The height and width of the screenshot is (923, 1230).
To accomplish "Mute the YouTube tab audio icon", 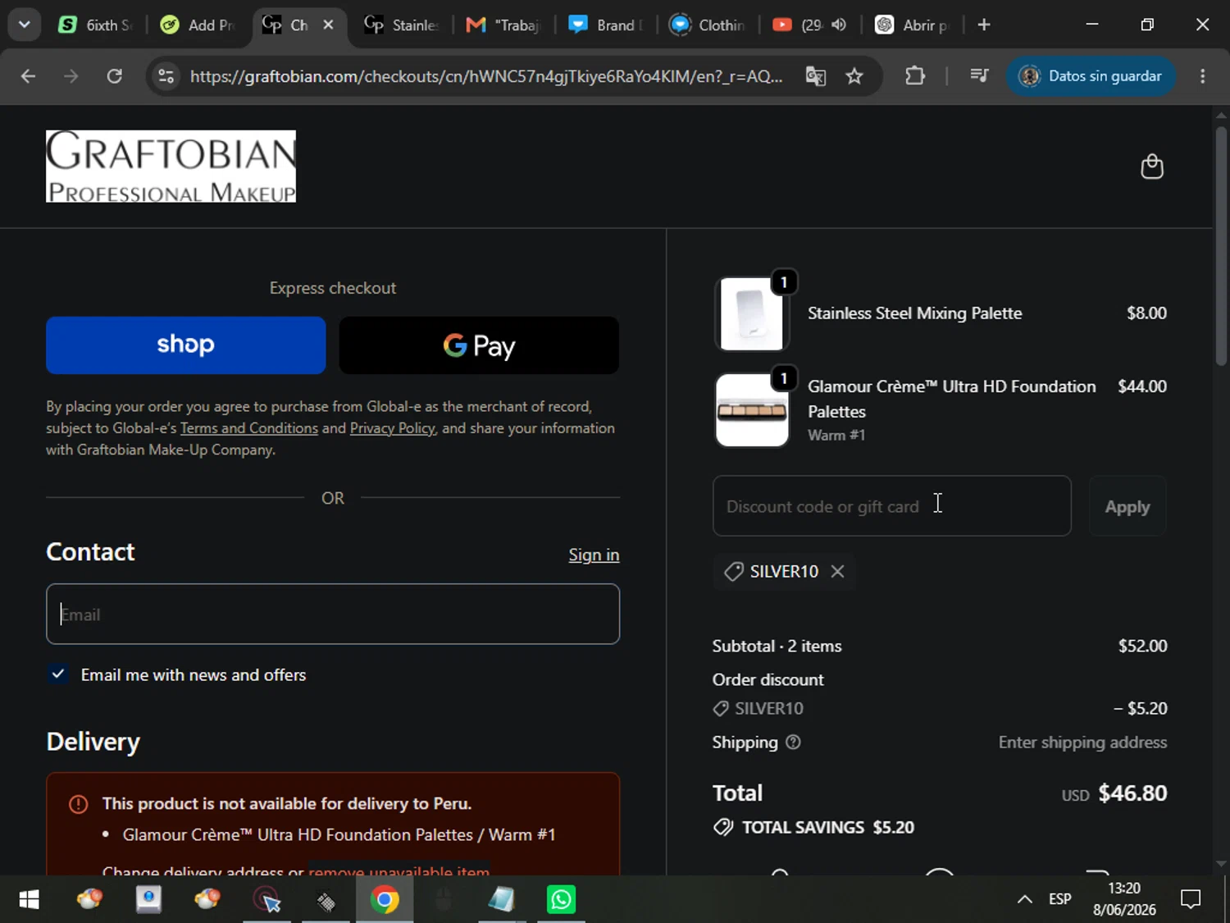I will [x=838, y=25].
